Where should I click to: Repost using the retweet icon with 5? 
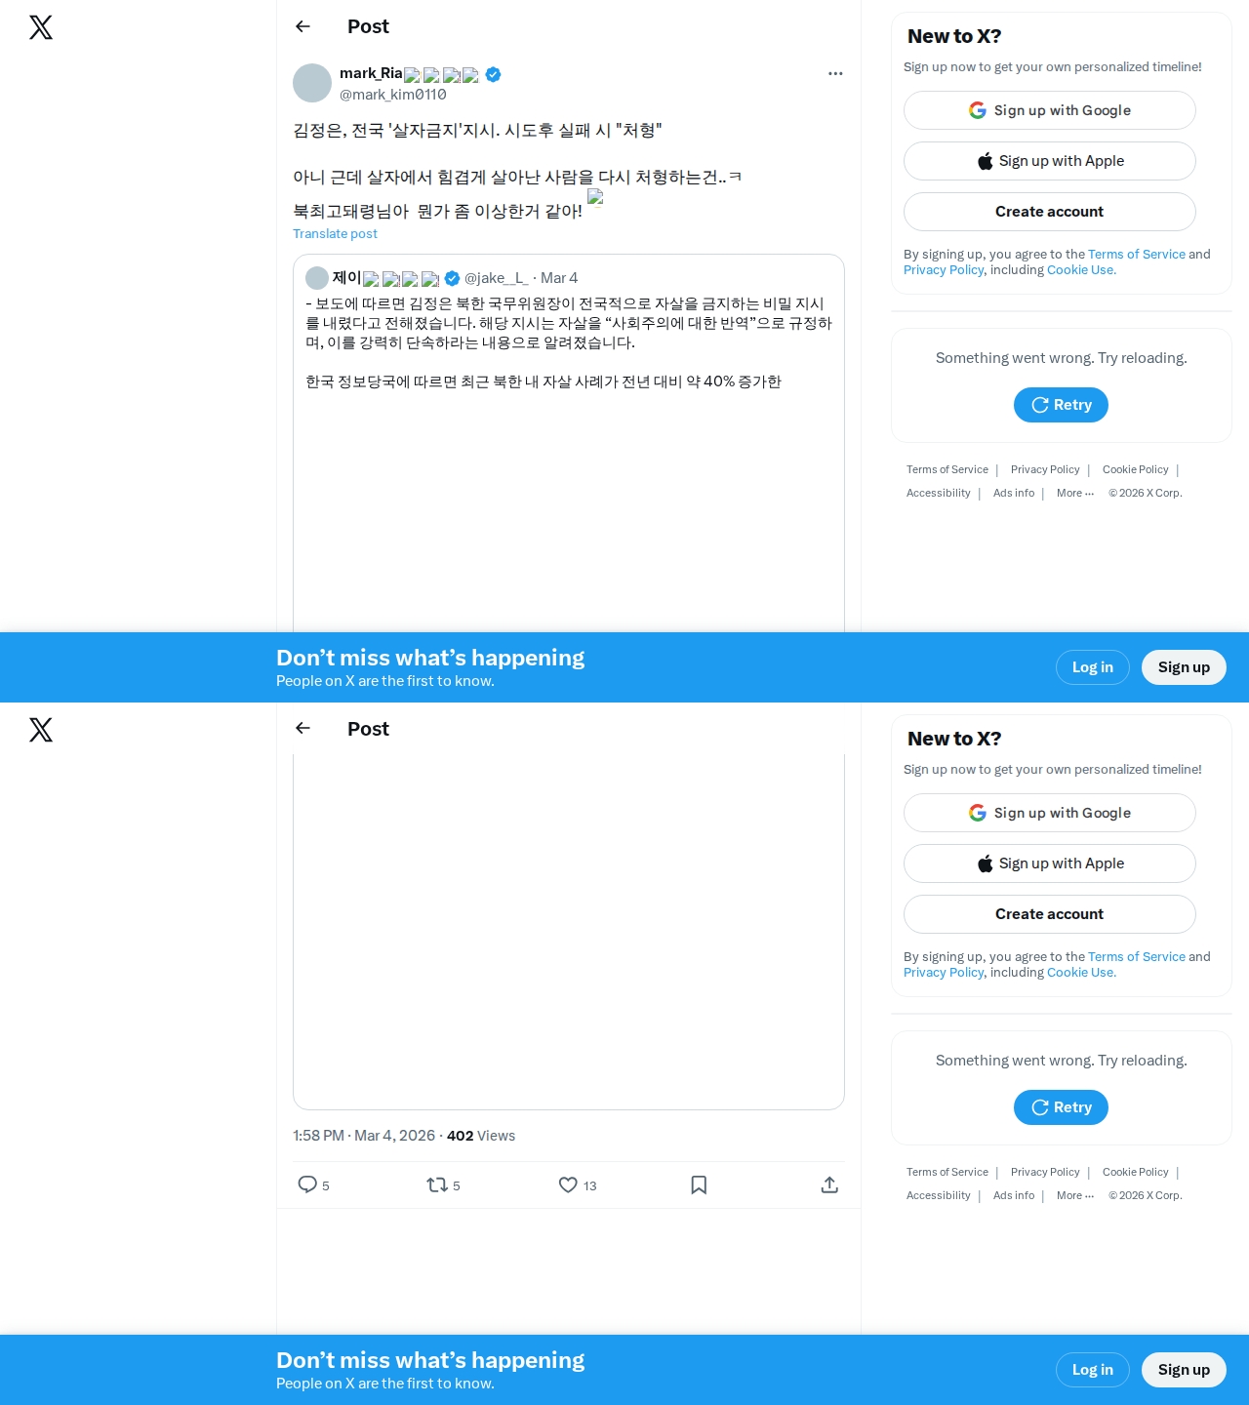pyautogui.click(x=443, y=1184)
